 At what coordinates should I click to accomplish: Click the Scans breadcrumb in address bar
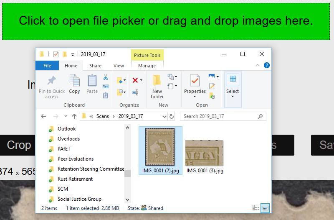(102, 116)
